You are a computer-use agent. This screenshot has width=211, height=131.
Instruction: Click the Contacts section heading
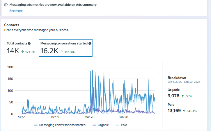[x=12, y=25]
